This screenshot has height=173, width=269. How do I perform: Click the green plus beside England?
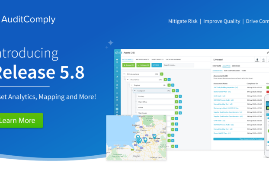(x=169, y=85)
